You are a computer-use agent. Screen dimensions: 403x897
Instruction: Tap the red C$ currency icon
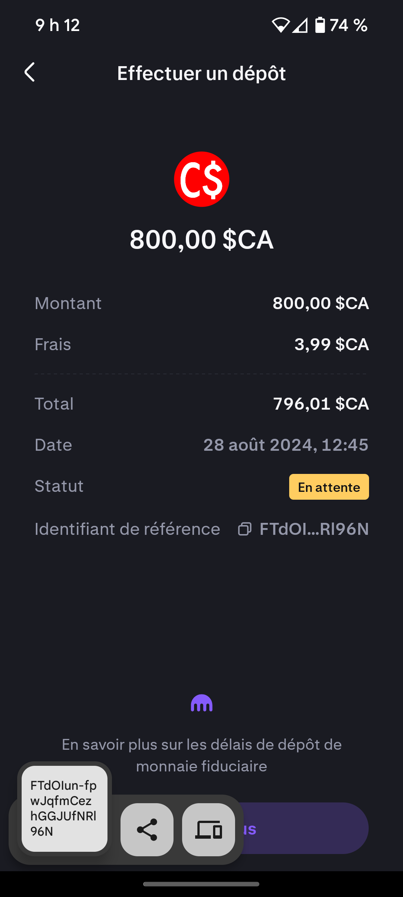pos(201,179)
